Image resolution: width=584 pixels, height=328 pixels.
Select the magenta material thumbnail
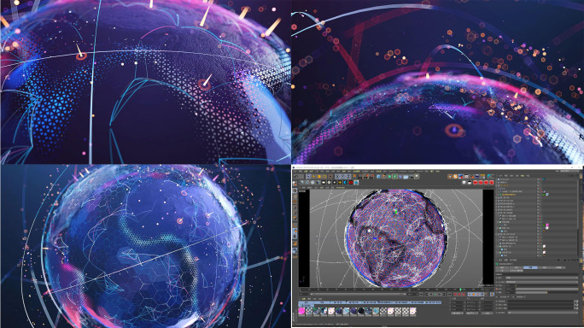(x=301, y=310)
